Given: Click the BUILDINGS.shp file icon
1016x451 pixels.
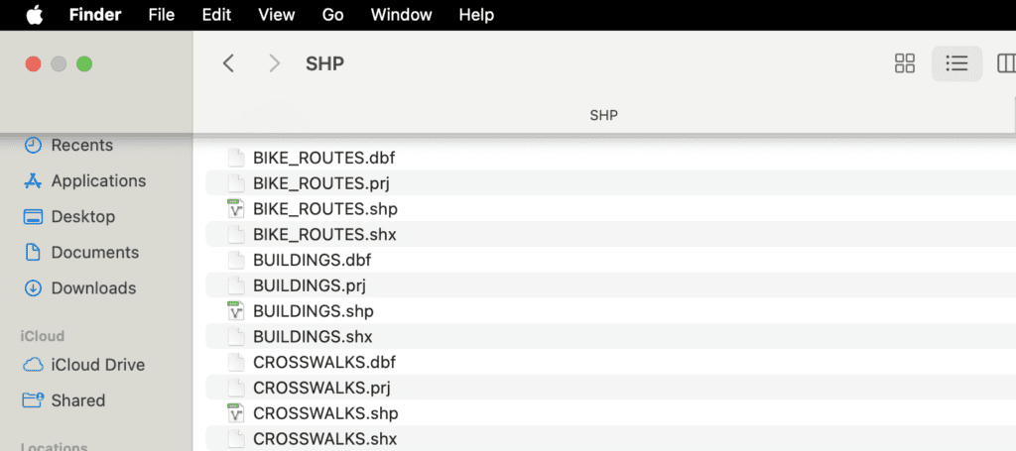Looking at the screenshot, I should pyautogui.click(x=235, y=311).
